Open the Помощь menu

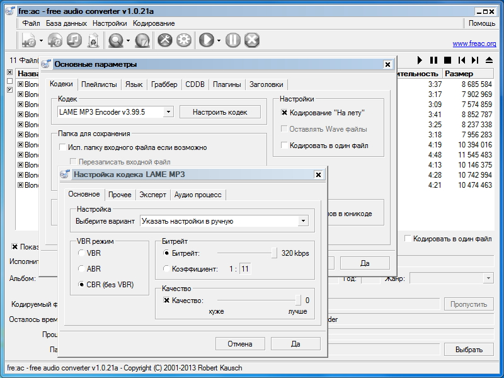(x=482, y=23)
